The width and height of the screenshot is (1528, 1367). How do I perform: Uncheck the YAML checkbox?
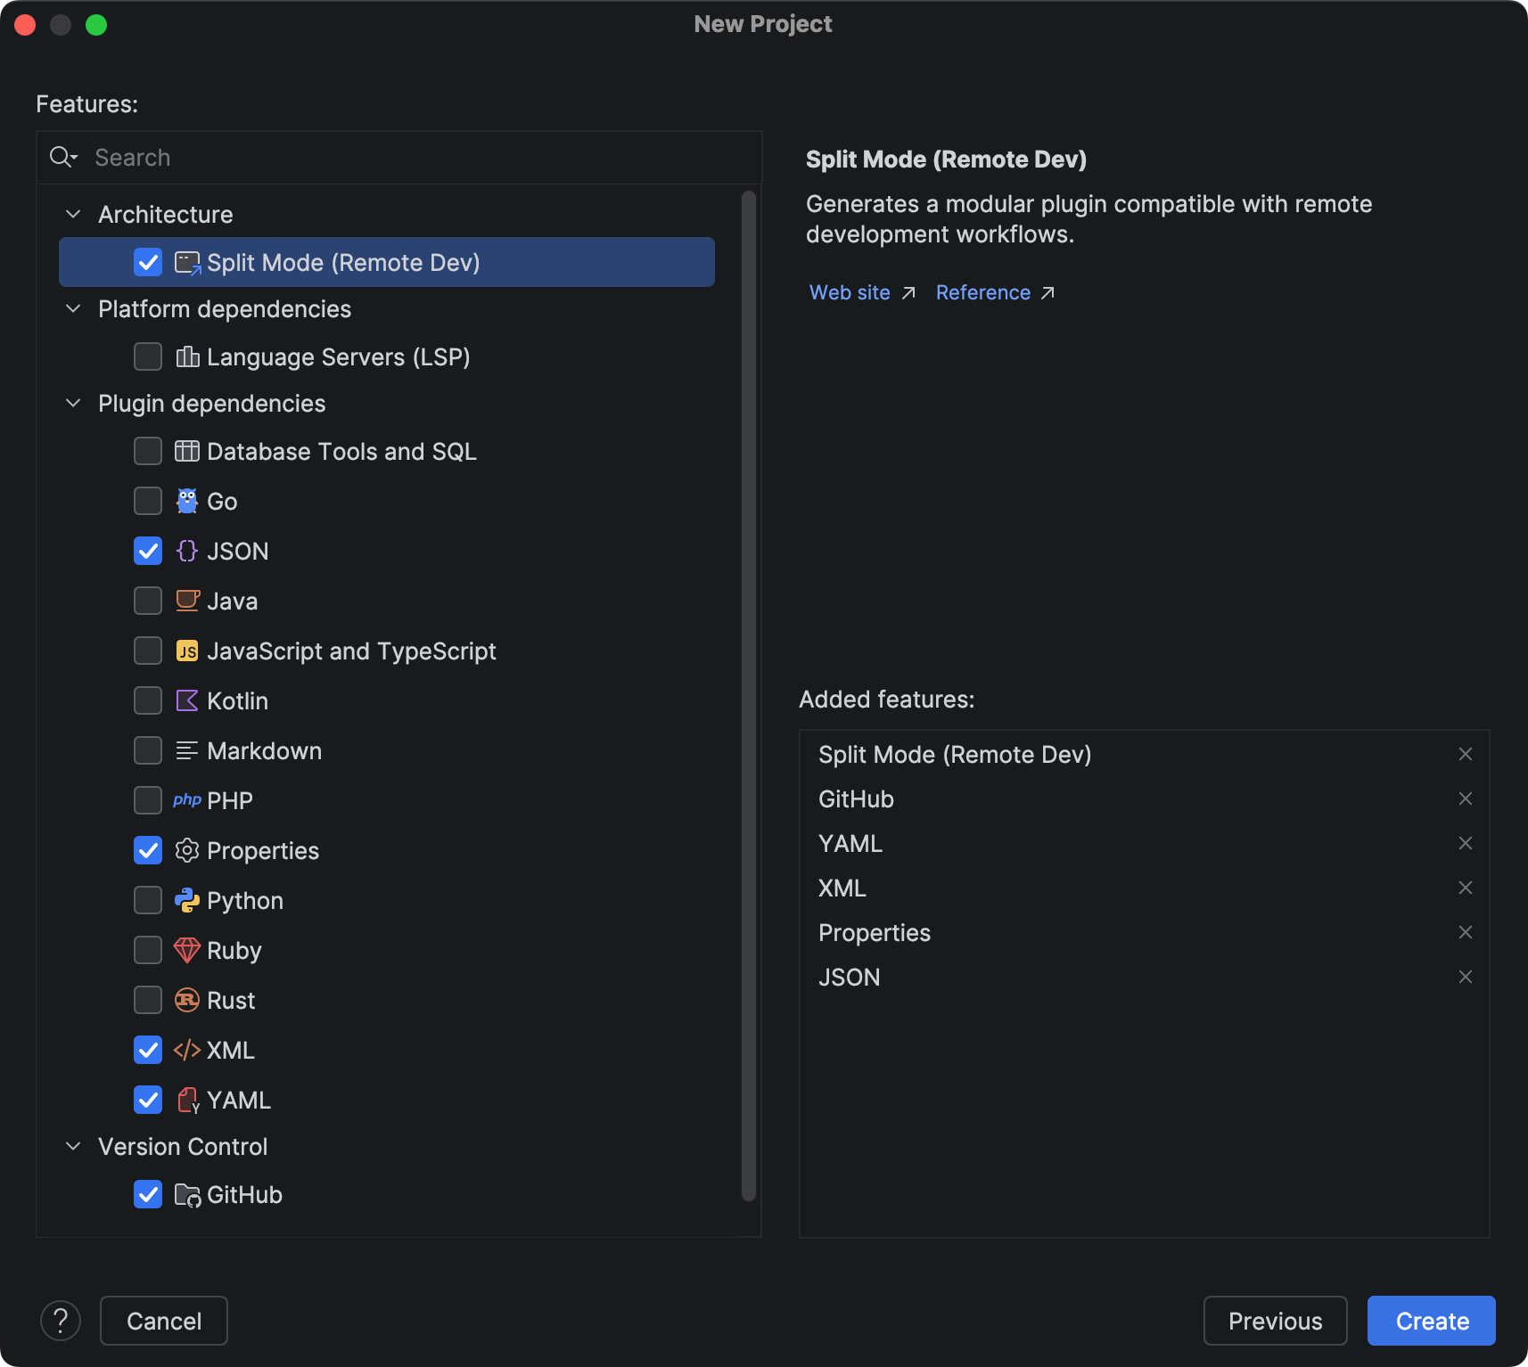(148, 1100)
